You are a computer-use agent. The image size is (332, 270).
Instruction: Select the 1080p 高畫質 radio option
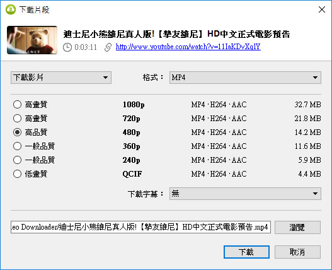(x=17, y=105)
